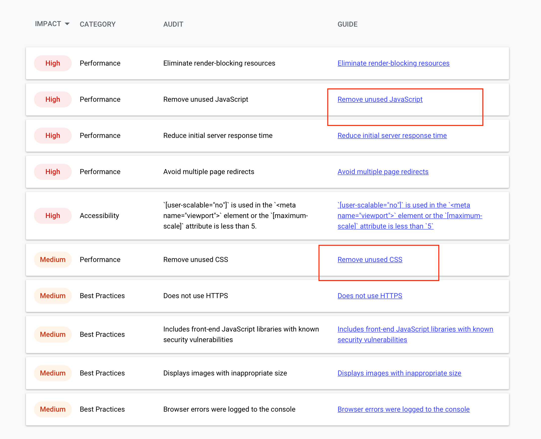Click the High badge for Avoid multiple page redirects
The height and width of the screenshot is (439, 541).
click(x=53, y=172)
